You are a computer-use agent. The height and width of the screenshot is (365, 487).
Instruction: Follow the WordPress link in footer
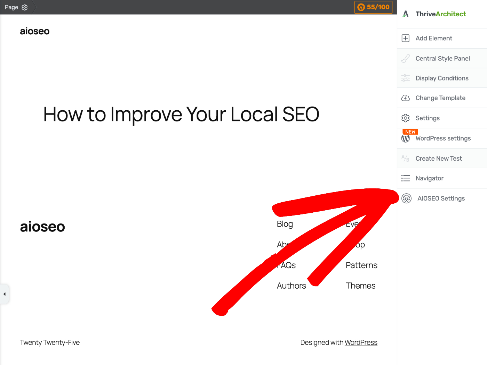[x=361, y=342]
